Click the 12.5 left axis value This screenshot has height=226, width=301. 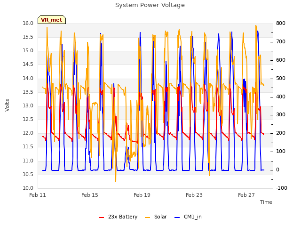[x=28, y=119]
